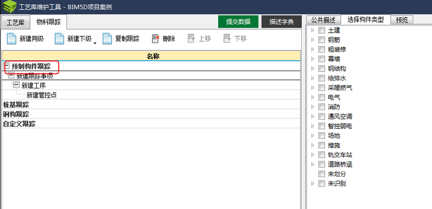Screen dimensions: 432x209
Task: Open the 新建下级 dropdown arrow
Action: [95, 43]
